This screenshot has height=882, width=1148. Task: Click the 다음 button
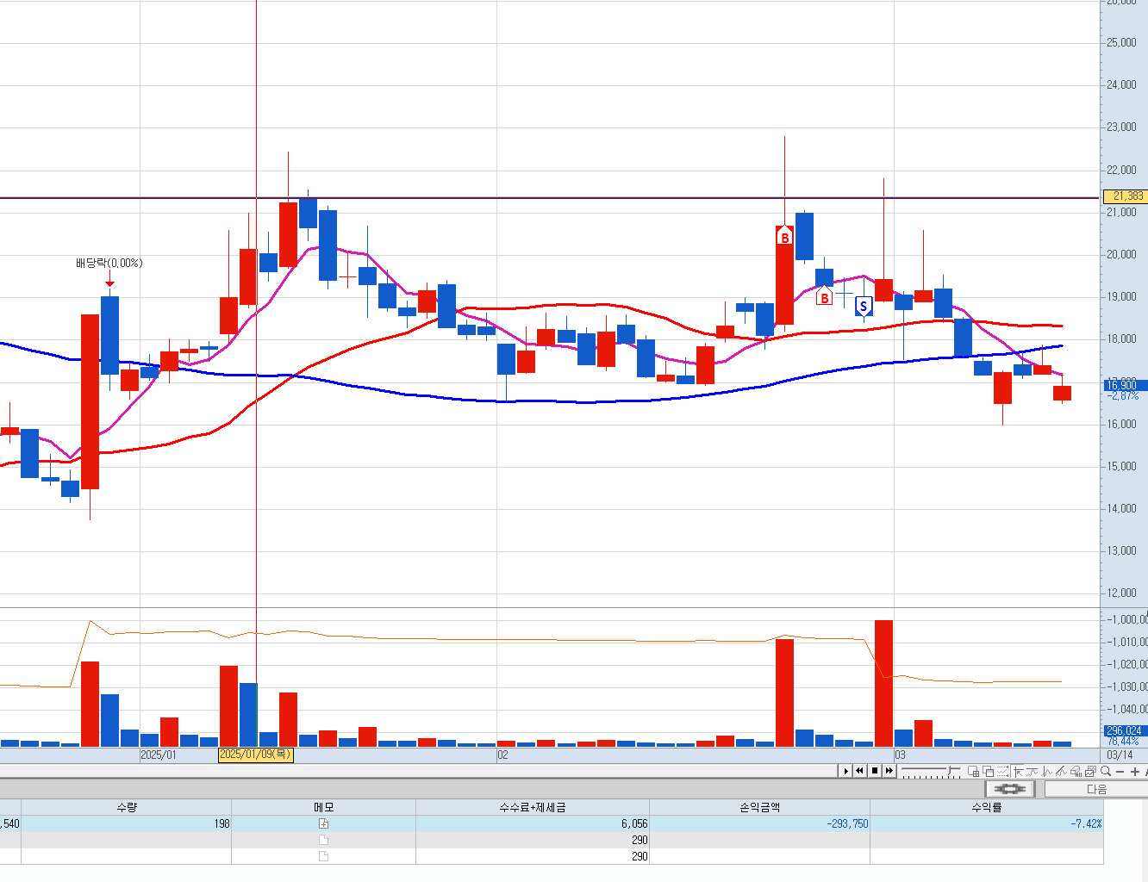pos(1096,789)
